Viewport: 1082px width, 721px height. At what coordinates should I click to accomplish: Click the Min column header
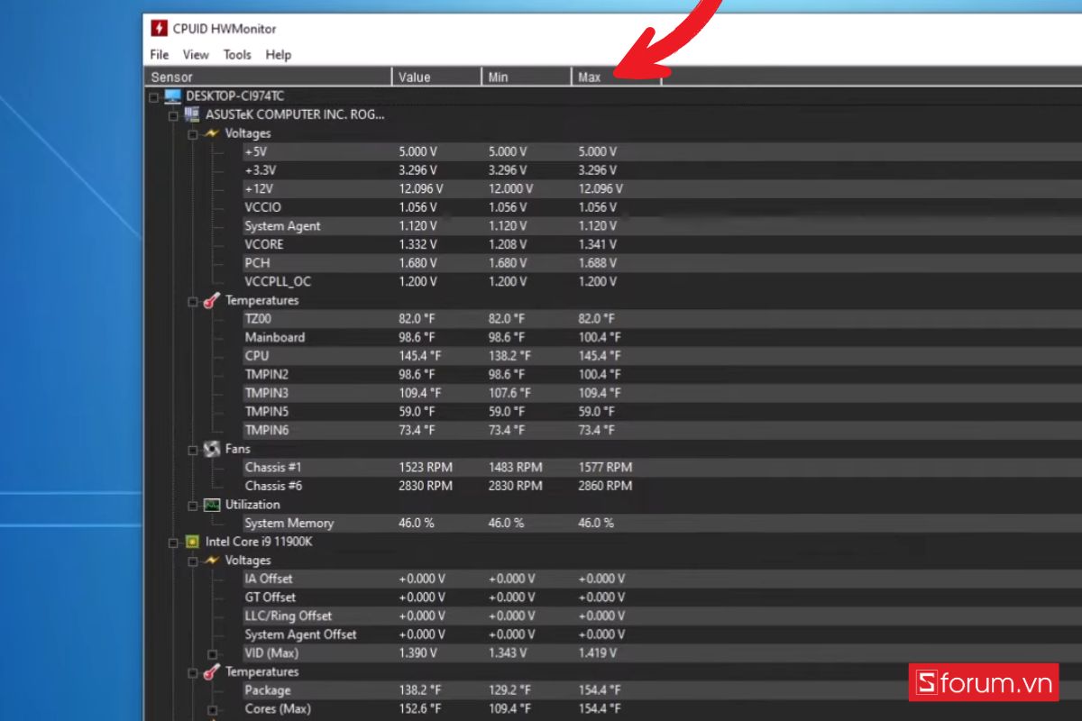527,78
